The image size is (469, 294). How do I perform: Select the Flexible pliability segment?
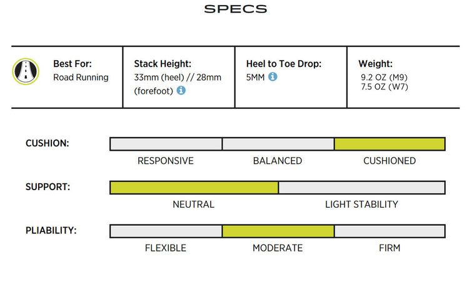coord(166,231)
